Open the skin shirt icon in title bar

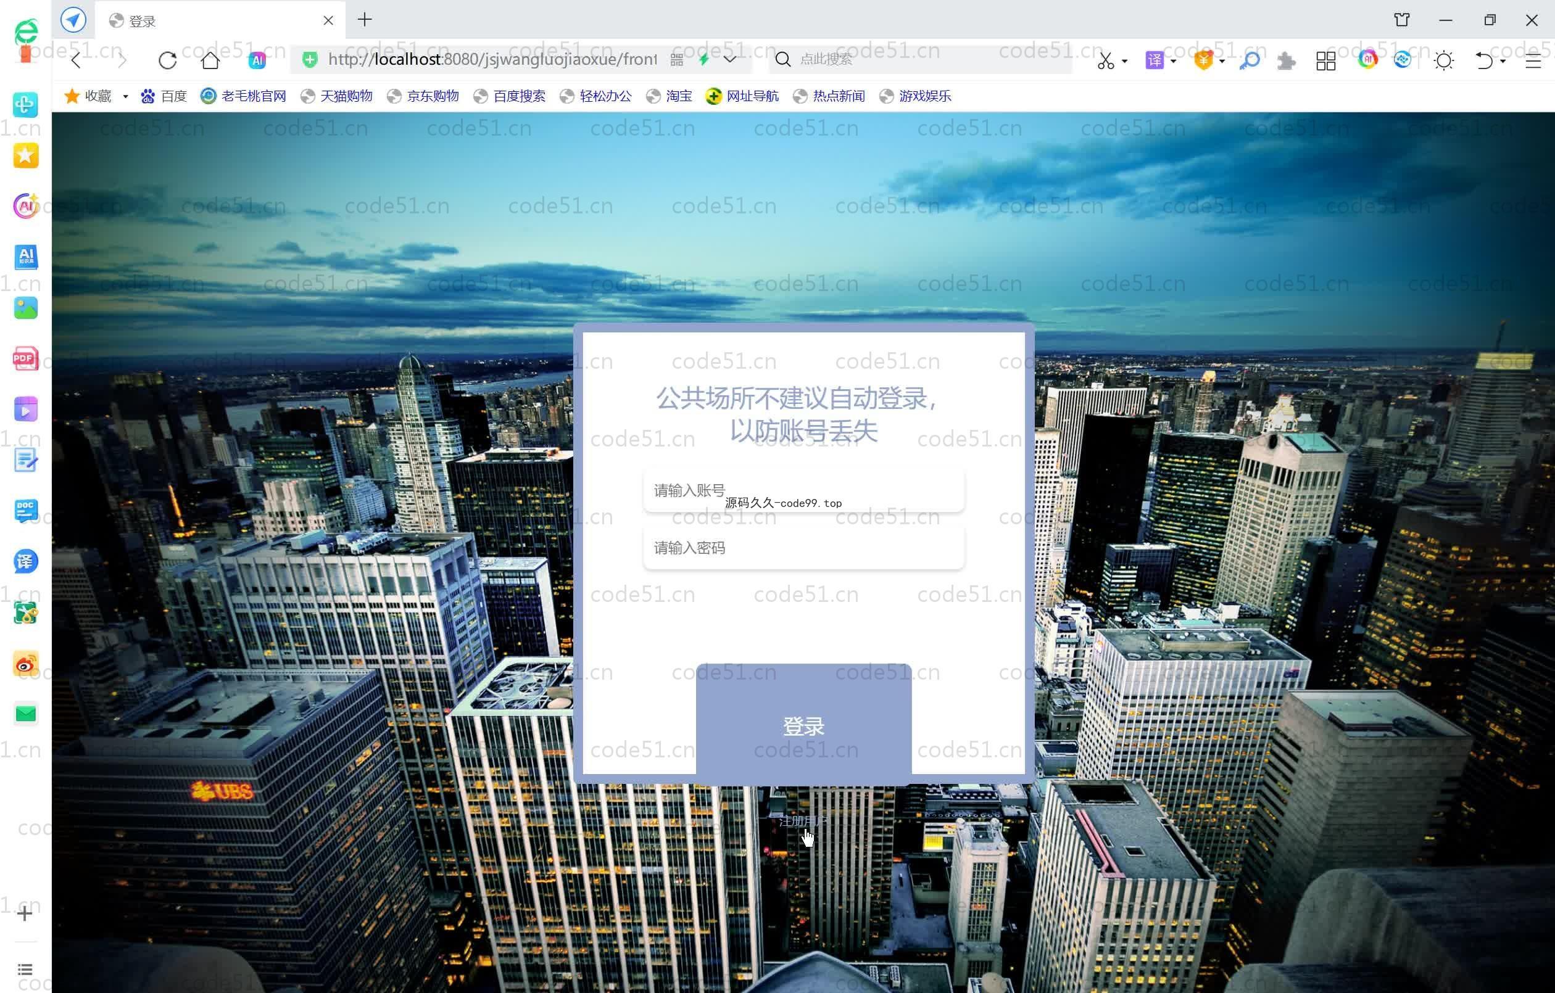(1401, 20)
